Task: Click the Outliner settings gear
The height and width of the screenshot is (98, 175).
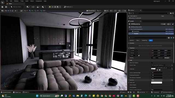Action: click(x=173, y=13)
